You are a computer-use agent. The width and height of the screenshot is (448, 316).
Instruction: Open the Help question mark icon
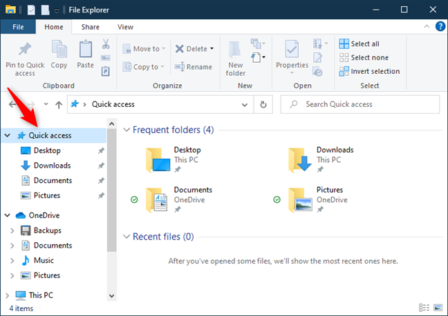tap(440, 26)
